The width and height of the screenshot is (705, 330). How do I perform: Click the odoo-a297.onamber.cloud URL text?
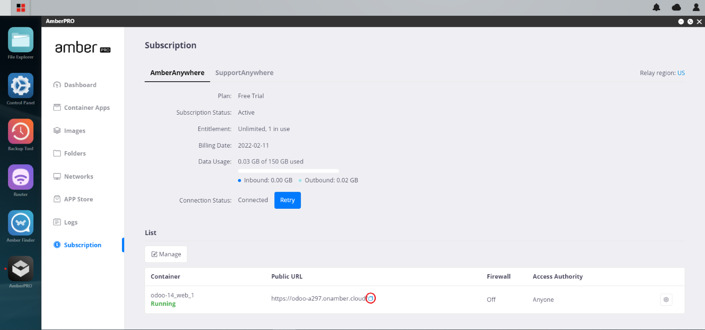pyautogui.click(x=319, y=298)
